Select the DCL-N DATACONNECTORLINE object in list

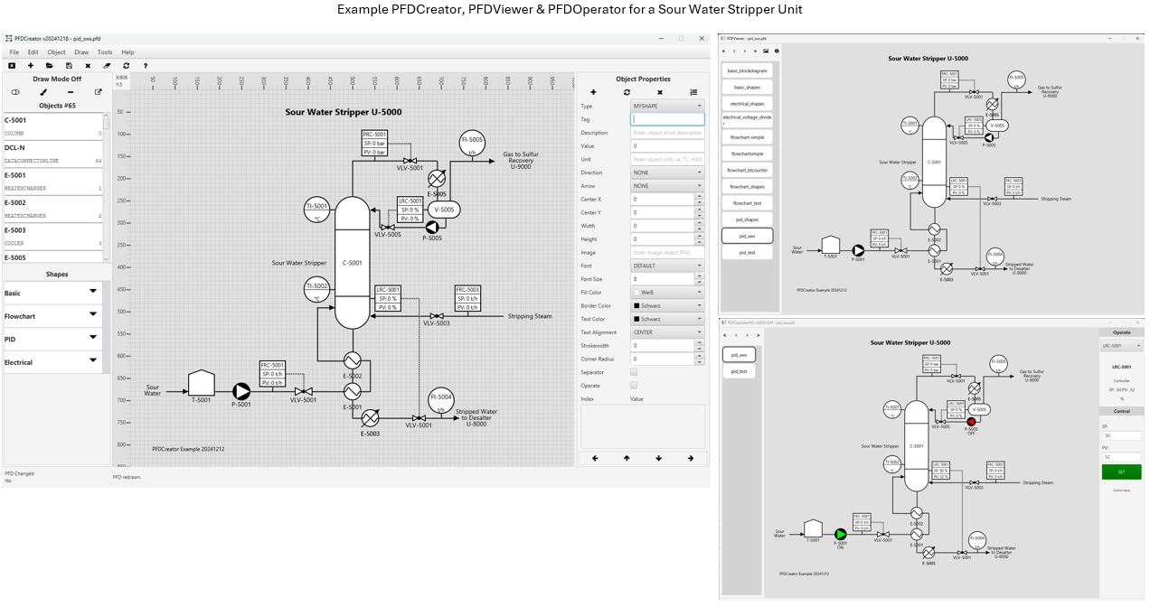tap(52, 154)
